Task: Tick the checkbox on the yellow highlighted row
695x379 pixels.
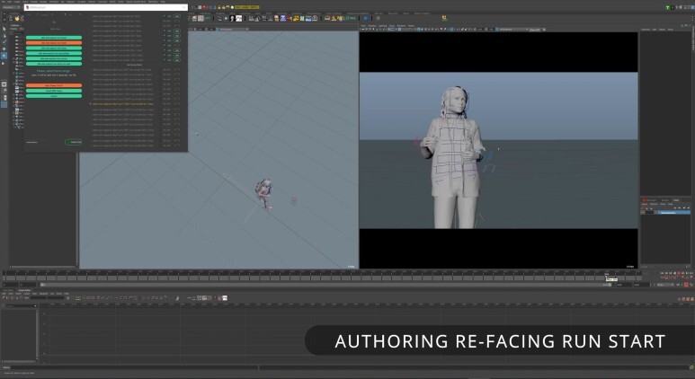Action: (177, 104)
